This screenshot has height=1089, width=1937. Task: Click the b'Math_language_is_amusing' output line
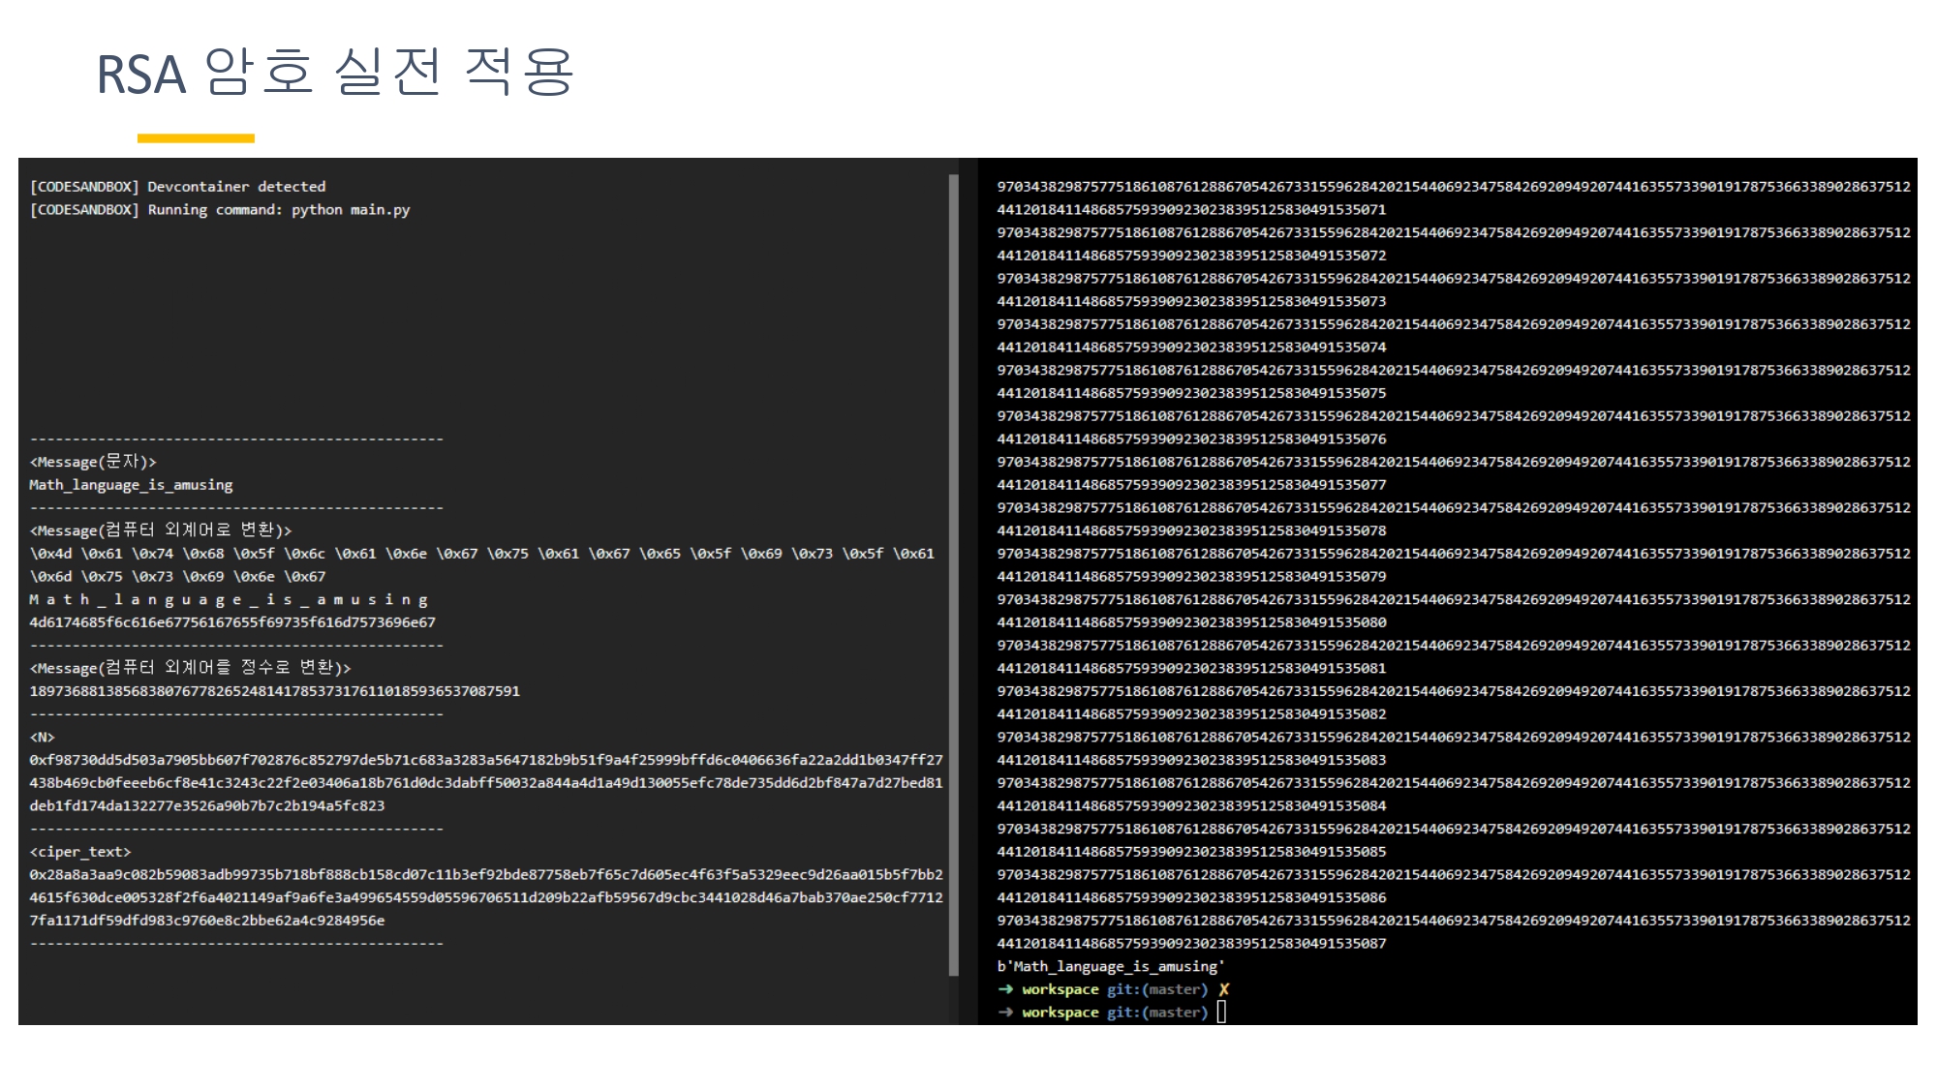(x=1111, y=966)
